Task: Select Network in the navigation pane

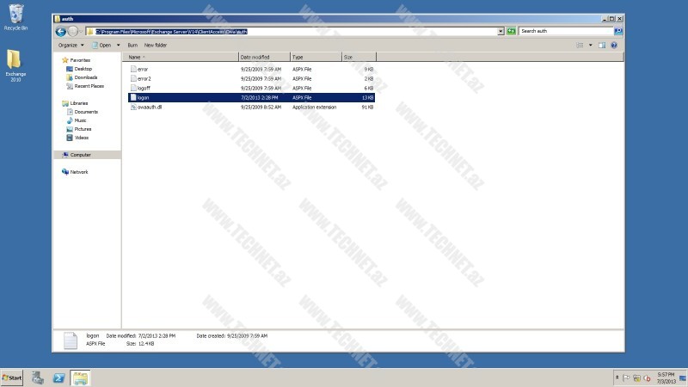Action: coord(79,172)
